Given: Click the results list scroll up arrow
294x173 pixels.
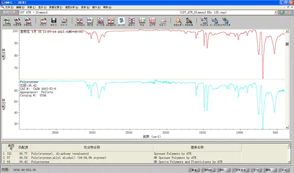Looking at the screenshot, I should tap(289, 145).
